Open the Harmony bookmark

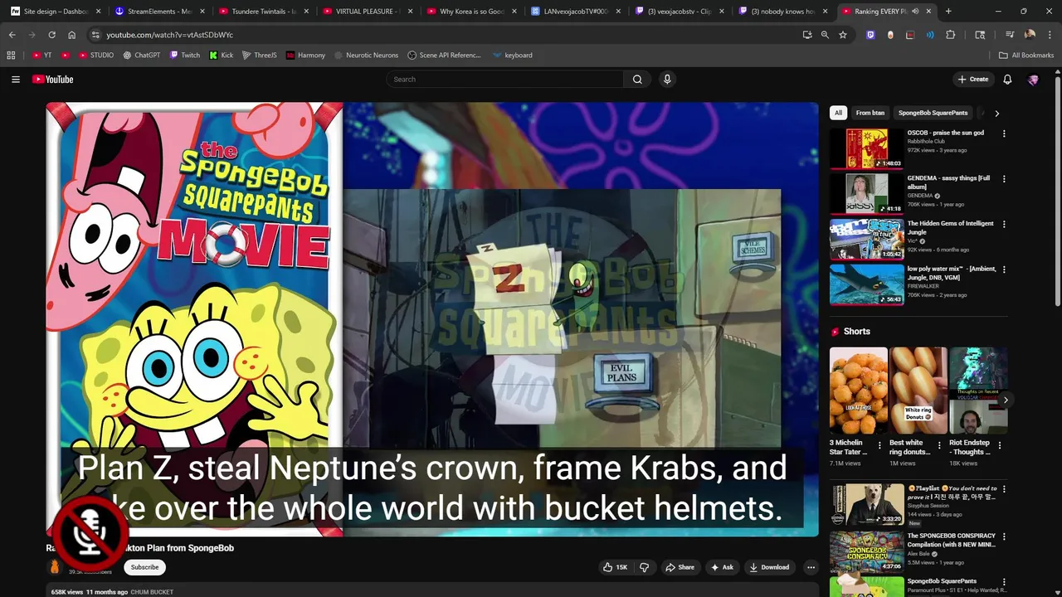pos(305,56)
